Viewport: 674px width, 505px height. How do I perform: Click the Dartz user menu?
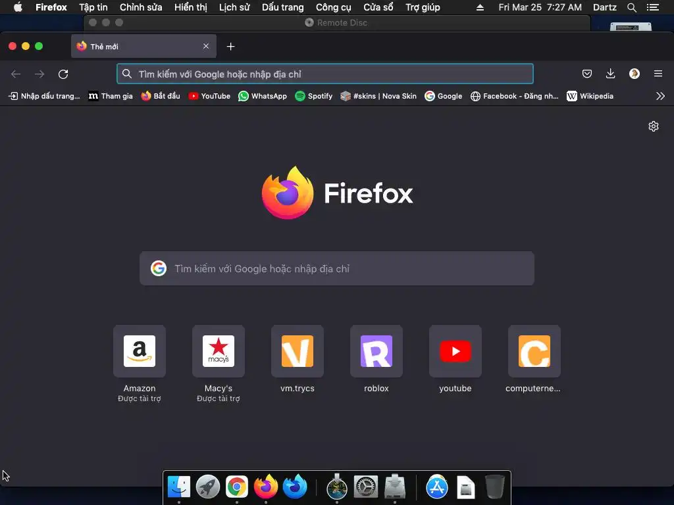[x=604, y=7]
